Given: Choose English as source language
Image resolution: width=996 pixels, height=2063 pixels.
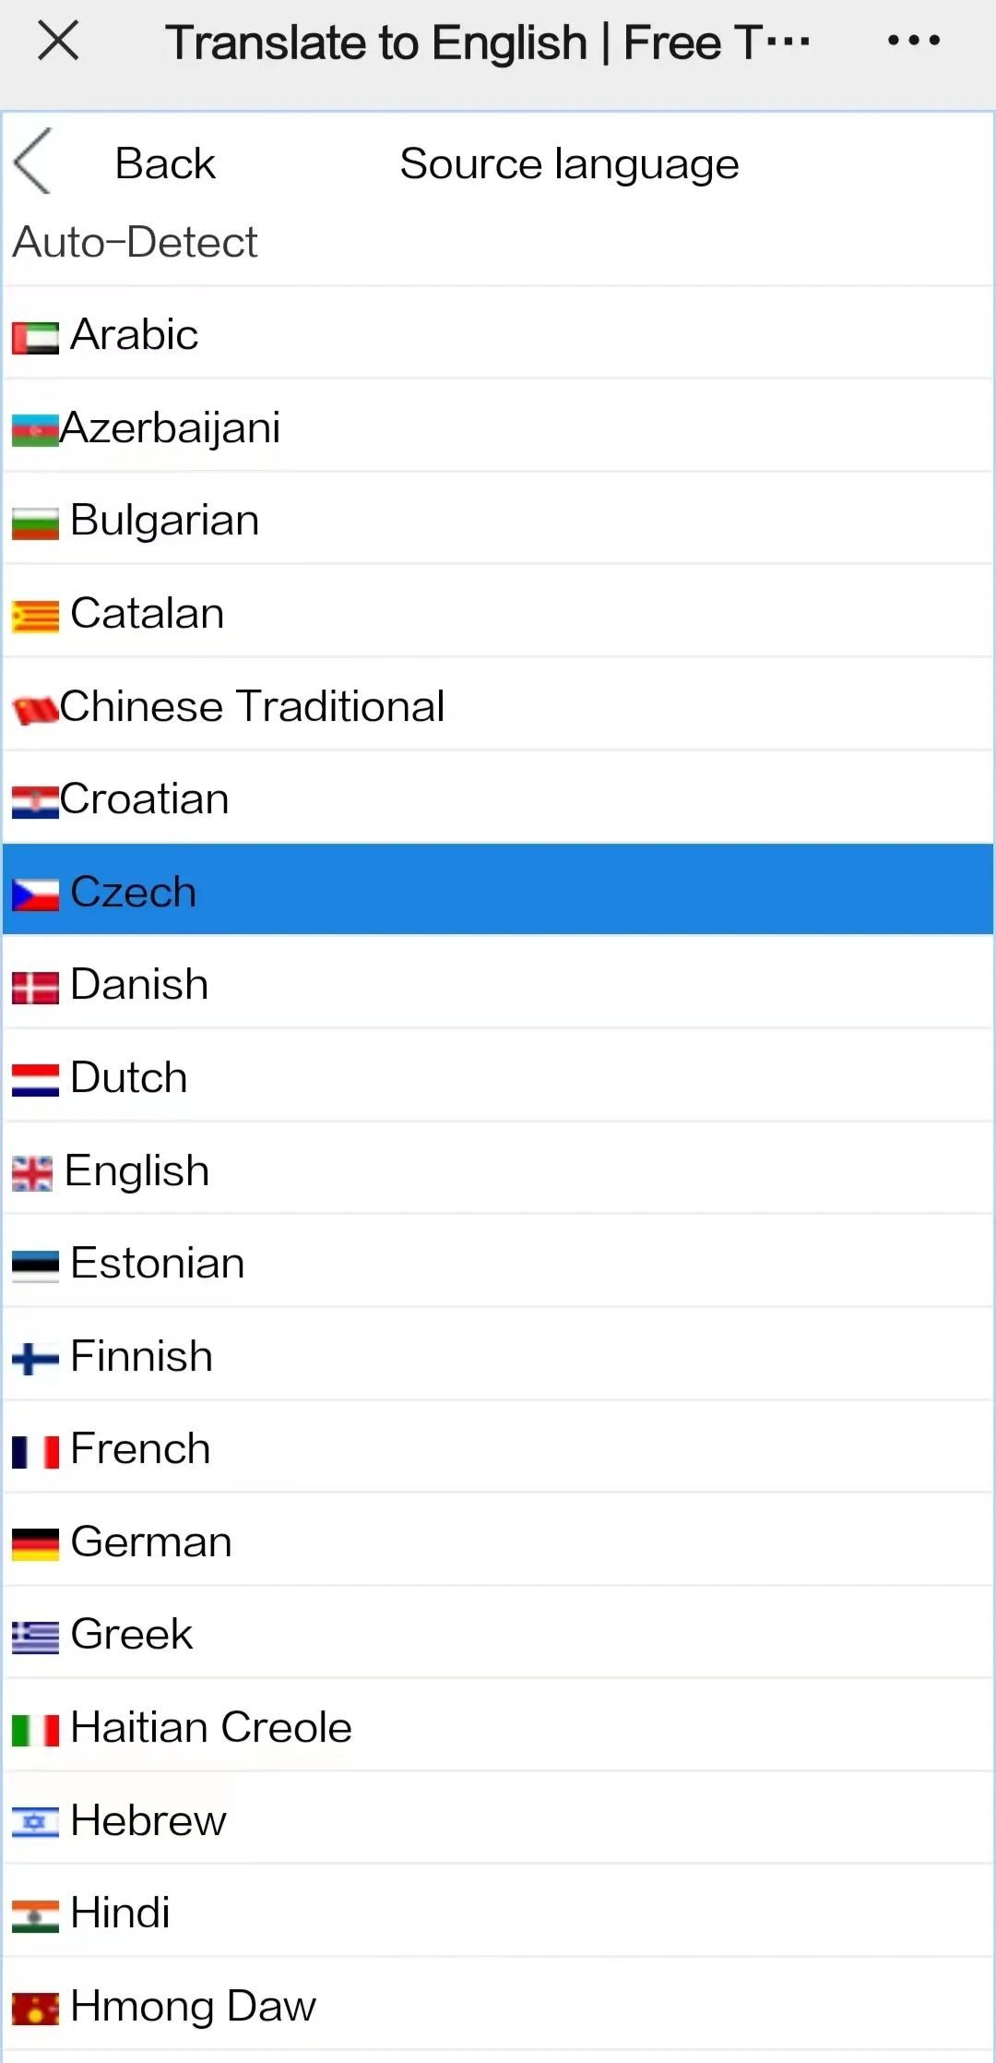Looking at the screenshot, I should pos(137,1169).
